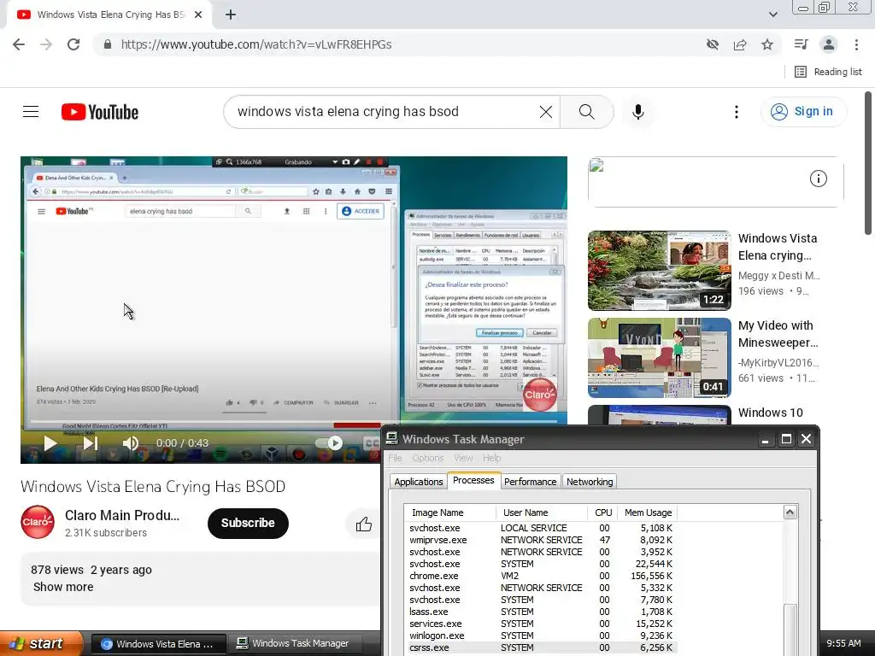The image size is (875, 656).
Task: Mute the video volume
Action: click(130, 443)
